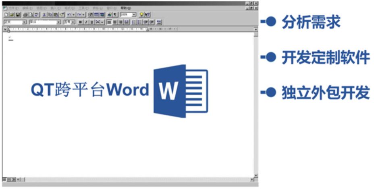Click the last icon on formatting toolbar
This screenshot has width=376, height=189.
point(159,22)
